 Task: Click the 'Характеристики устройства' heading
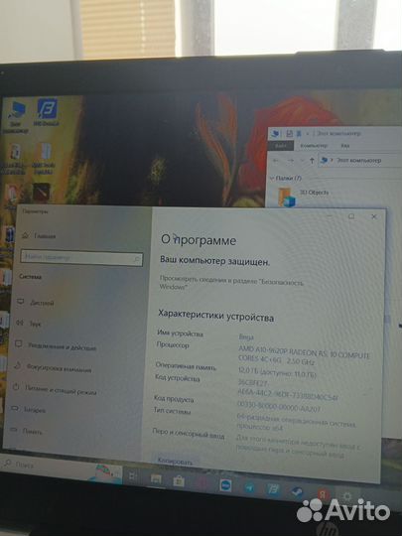point(216,316)
